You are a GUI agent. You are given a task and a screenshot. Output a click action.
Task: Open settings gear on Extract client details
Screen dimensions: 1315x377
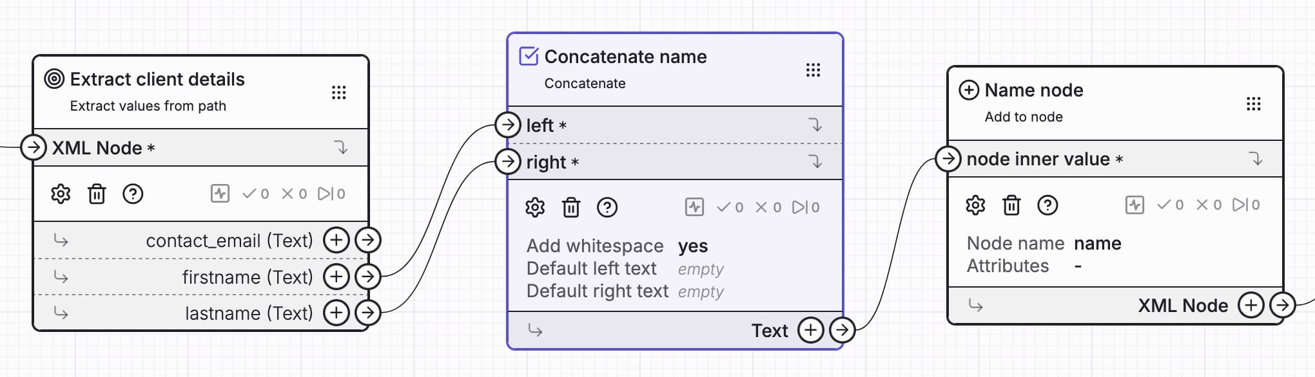click(61, 194)
